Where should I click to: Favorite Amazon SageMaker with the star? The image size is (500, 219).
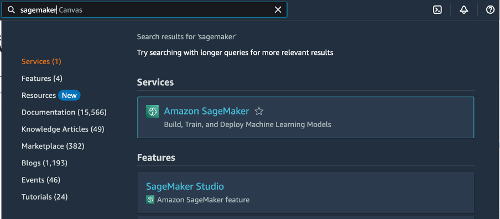coord(259,111)
